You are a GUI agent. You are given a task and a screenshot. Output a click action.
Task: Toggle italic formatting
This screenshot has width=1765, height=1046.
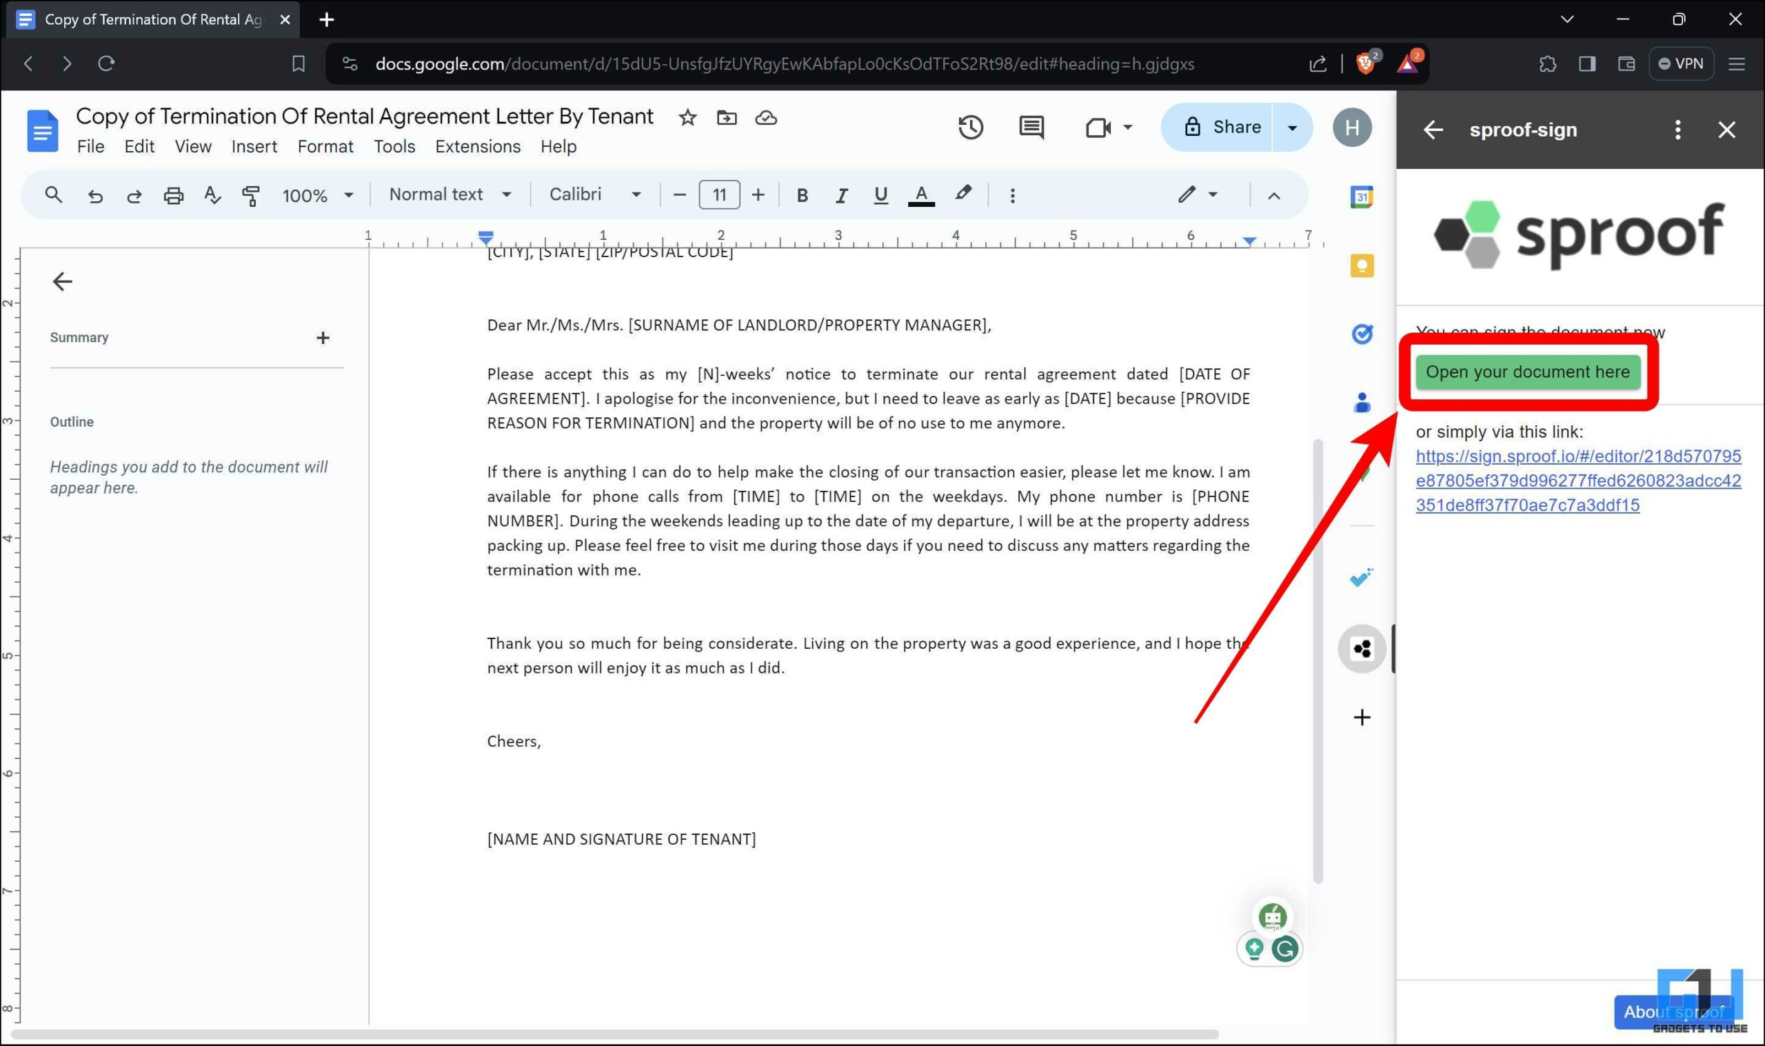[841, 195]
